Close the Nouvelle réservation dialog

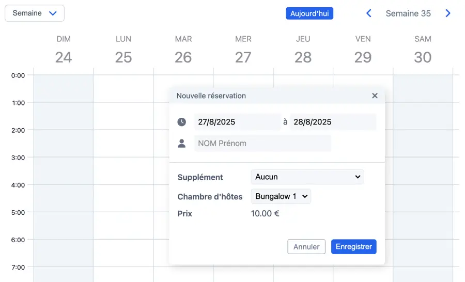pyautogui.click(x=375, y=96)
